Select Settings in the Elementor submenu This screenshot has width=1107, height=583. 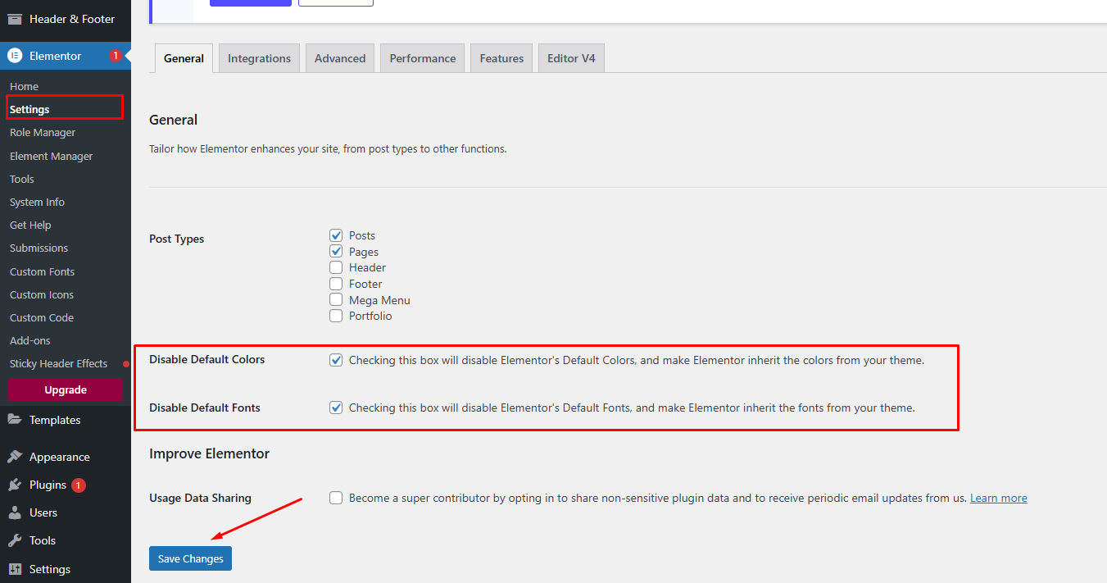(x=29, y=109)
